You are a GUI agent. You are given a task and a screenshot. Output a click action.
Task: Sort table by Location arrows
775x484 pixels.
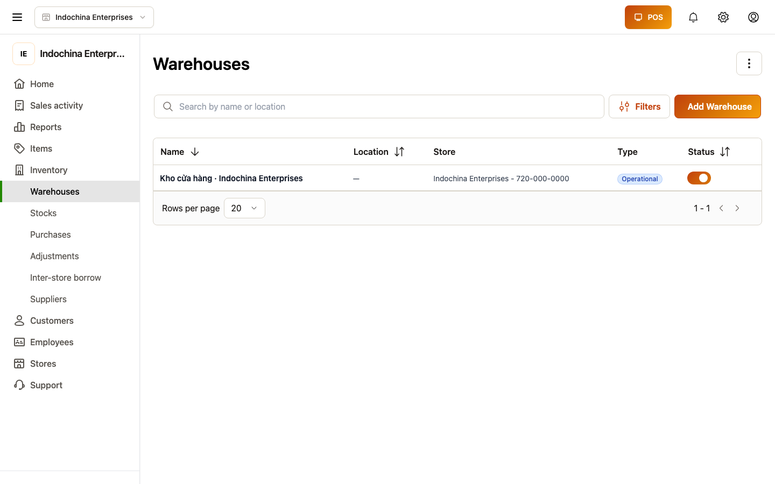(399, 152)
